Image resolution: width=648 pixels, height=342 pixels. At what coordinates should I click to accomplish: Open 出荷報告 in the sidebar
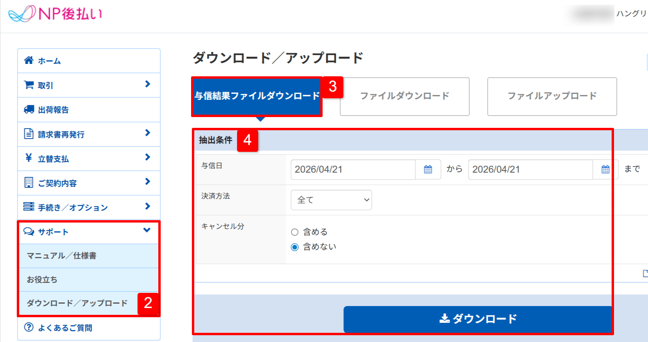[x=89, y=110]
